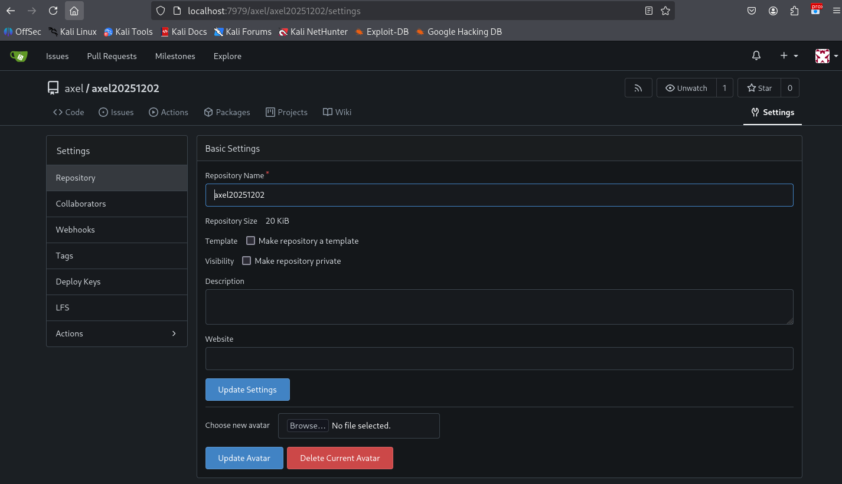Expand the Actions settings section

(117, 333)
